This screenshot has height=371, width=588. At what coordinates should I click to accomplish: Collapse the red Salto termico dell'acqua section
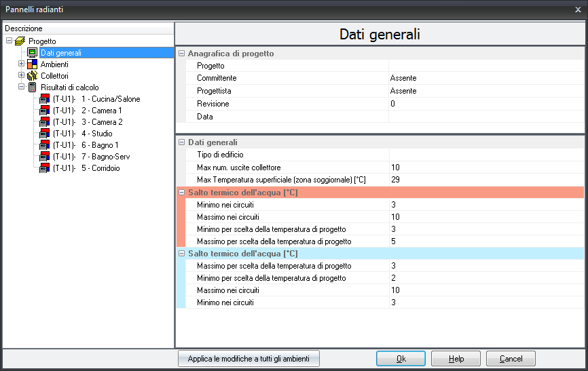coord(181,193)
